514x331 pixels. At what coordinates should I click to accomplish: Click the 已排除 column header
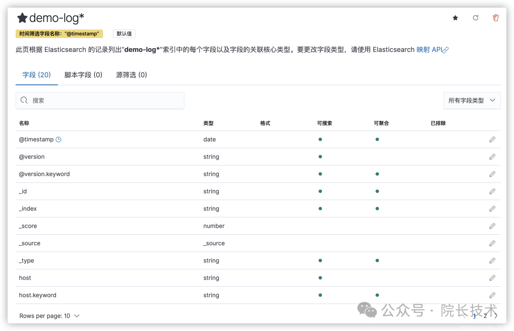pos(438,123)
